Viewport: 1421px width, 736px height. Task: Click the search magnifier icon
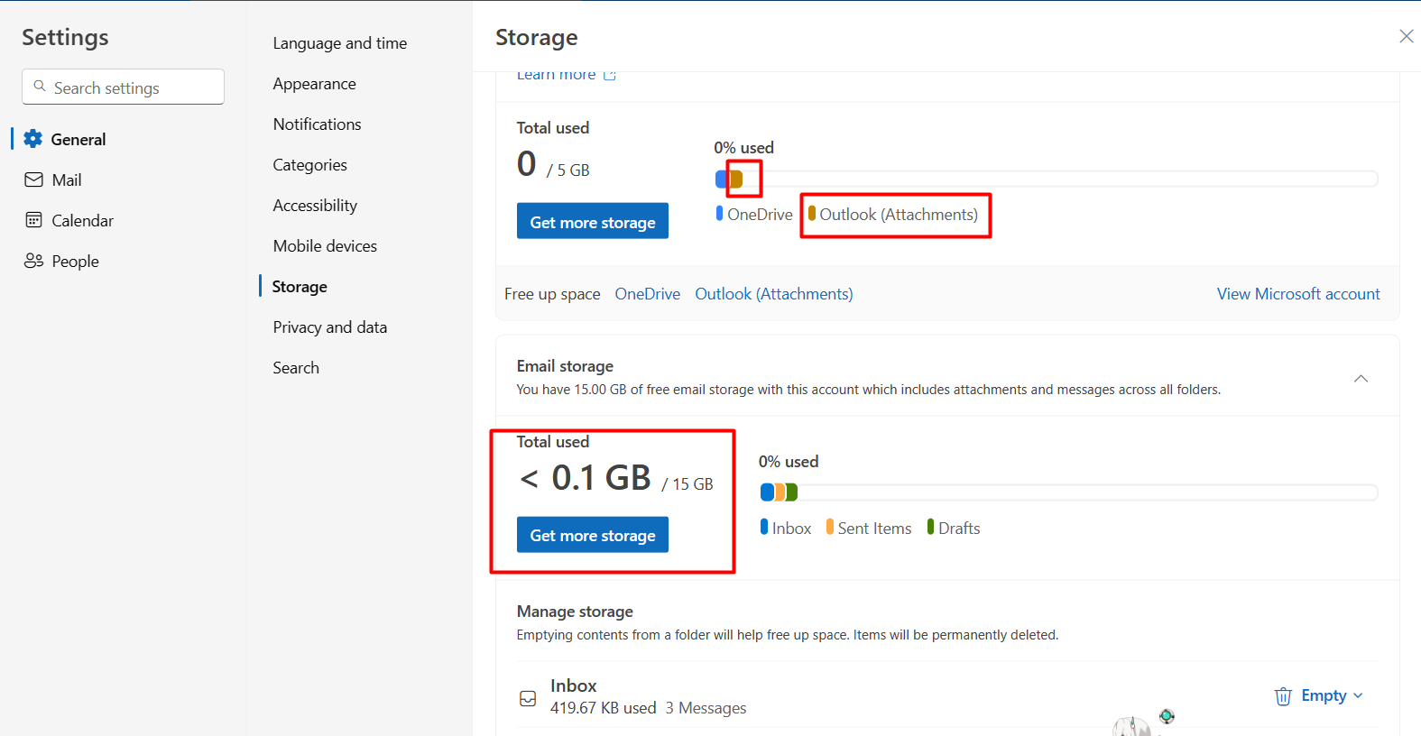point(40,87)
